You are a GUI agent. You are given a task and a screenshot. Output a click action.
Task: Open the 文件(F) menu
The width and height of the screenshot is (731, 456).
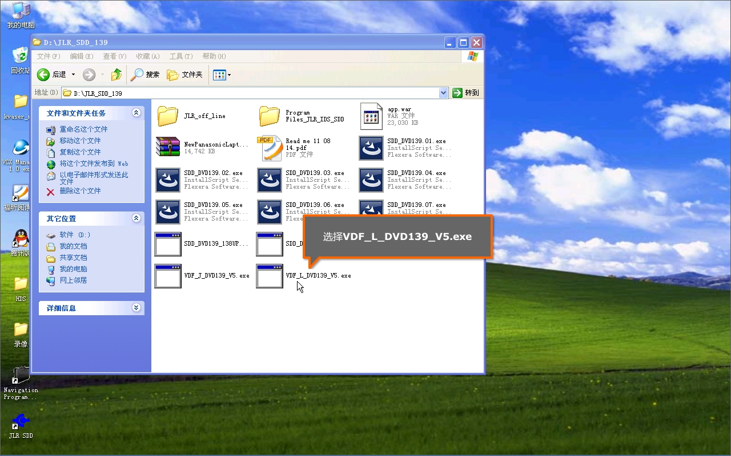49,56
